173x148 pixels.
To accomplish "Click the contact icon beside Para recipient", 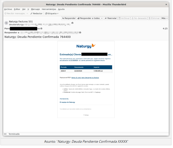I will point(42,29).
